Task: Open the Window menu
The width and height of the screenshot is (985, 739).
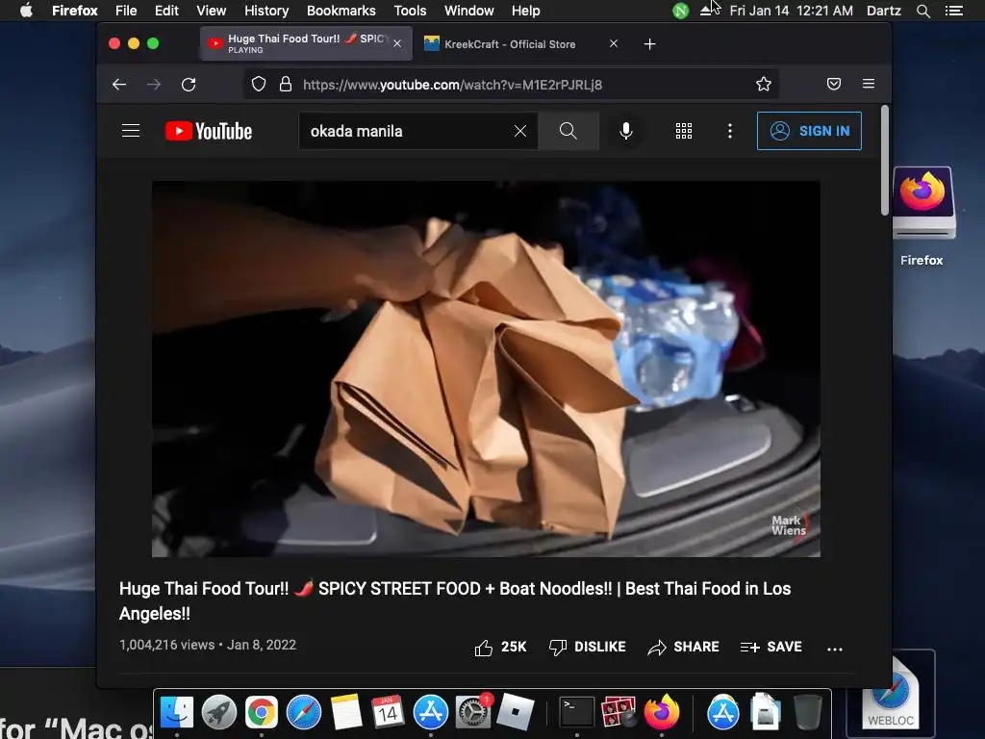Action: pos(469,11)
